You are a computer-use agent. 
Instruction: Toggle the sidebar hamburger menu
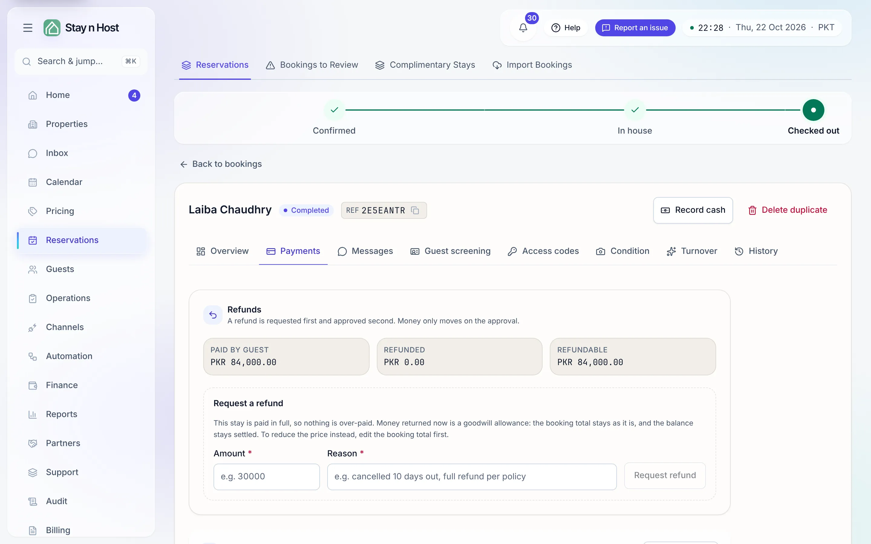pyautogui.click(x=28, y=28)
